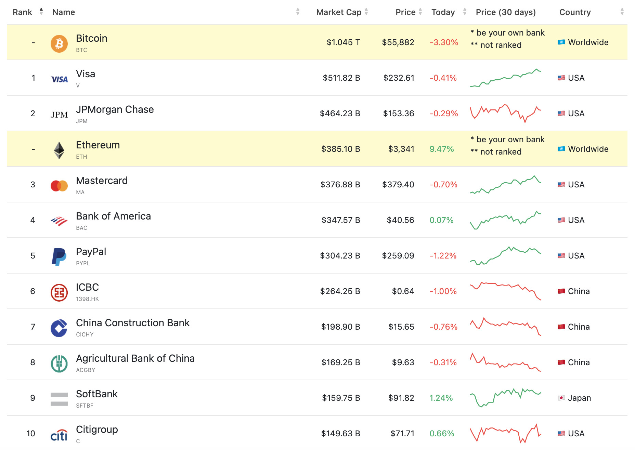Open the Bank of America link

point(113,216)
